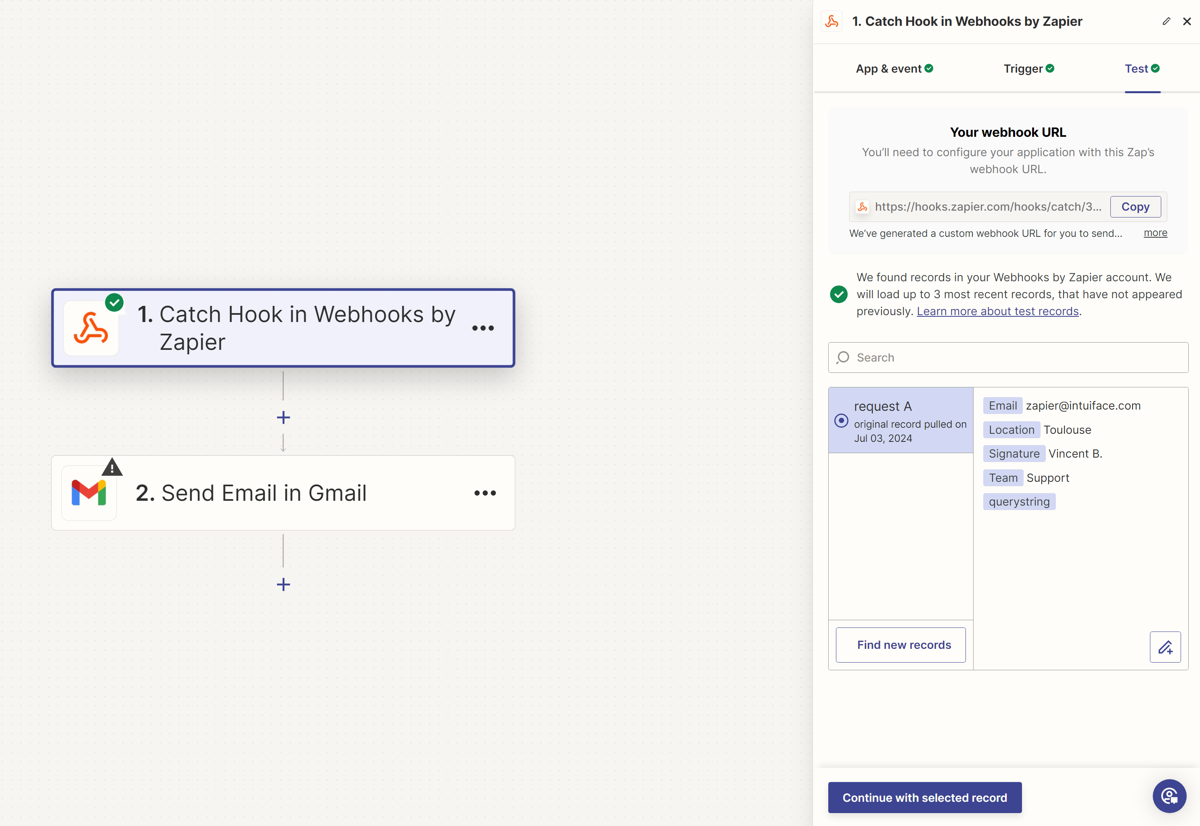This screenshot has height=826, width=1200.
Task: Add a step after Send Email in Gmail
Action: [x=283, y=585]
